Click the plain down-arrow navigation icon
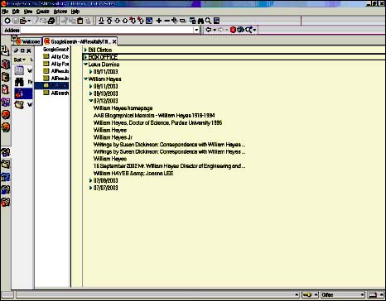 117,21
